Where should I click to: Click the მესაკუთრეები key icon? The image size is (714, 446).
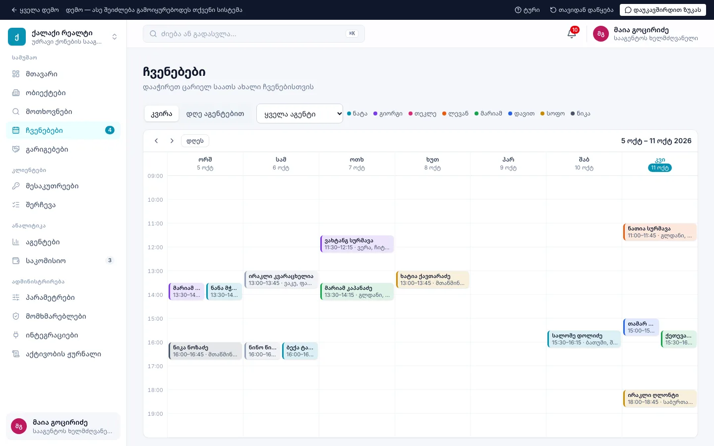pyautogui.click(x=16, y=186)
